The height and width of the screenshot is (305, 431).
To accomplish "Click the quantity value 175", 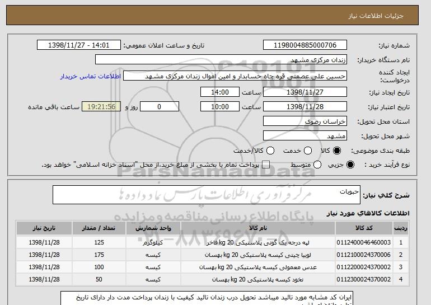I will click(99, 255).
